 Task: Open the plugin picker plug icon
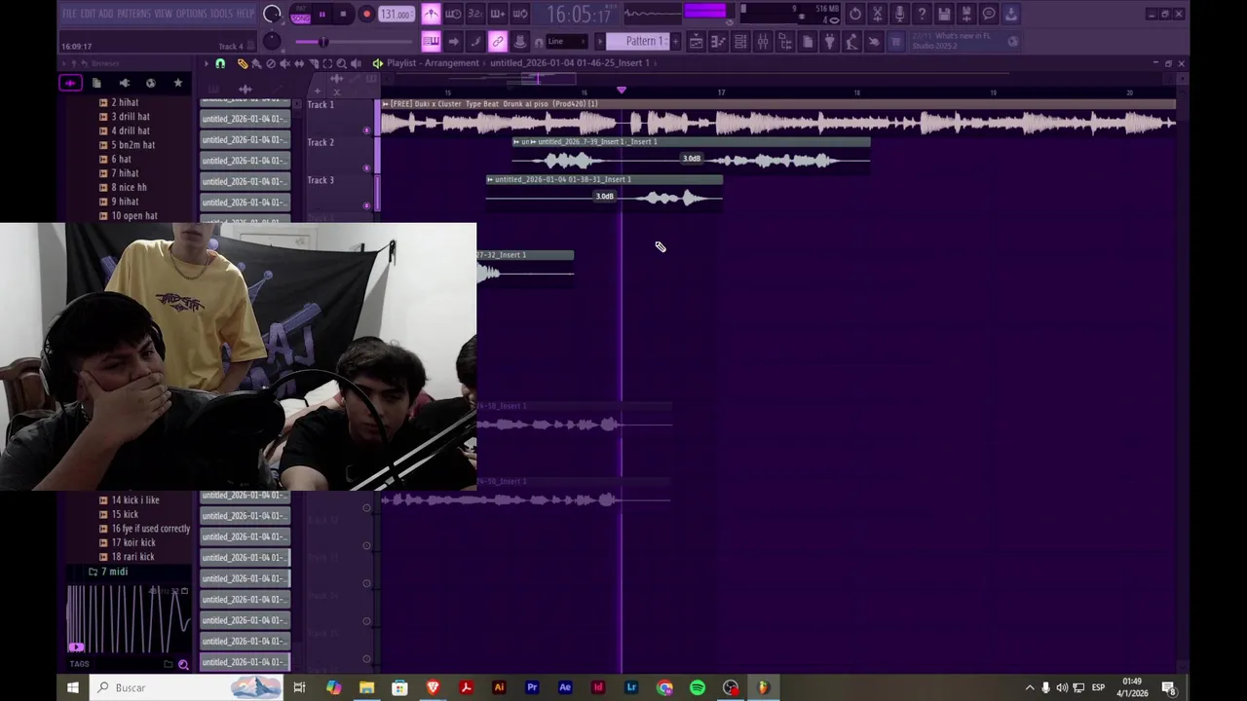point(829,41)
